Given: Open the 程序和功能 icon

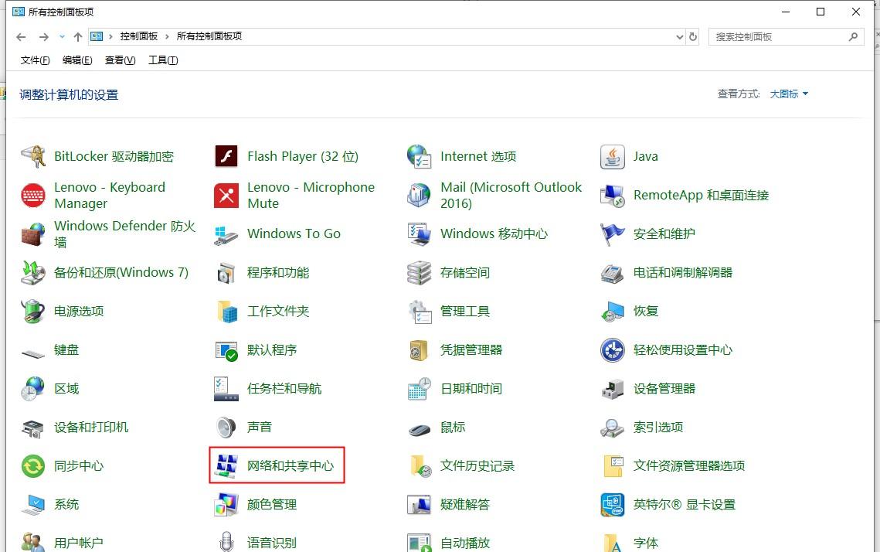Looking at the screenshot, I should [x=226, y=272].
